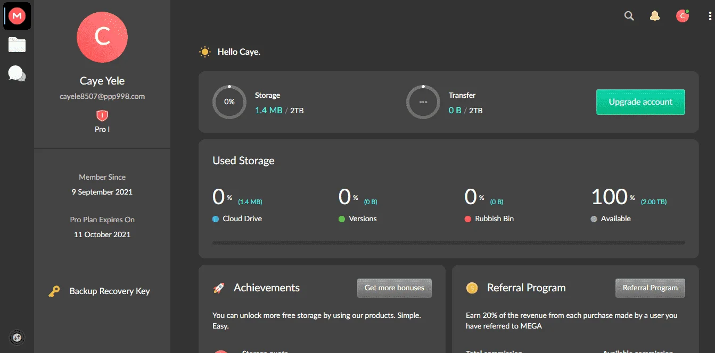Viewport: 715px width, 353px height.
Task: Click the Achievements heading
Action: tap(267, 288)
